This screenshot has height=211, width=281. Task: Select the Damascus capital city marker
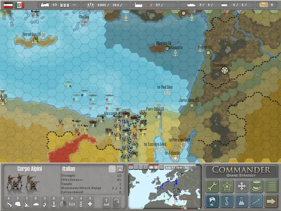[x=224, y=70]
